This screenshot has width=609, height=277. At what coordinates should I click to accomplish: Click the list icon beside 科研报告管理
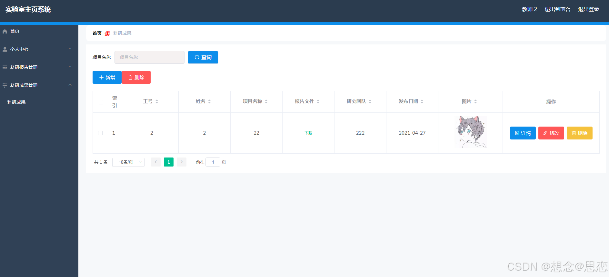(x=5, y=67)
